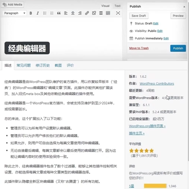Viewport: 189px width, 189px height.
Task: Open the Paragraph format dropdown
Action: (15, 13)
